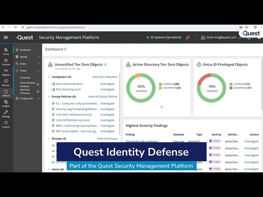Investigate WEF Subscription policy
The width and height of the screenshot is (263, 197).
(x=107, y=131)
